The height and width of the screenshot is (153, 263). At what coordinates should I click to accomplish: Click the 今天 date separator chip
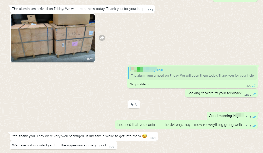[x=134, y=104]
